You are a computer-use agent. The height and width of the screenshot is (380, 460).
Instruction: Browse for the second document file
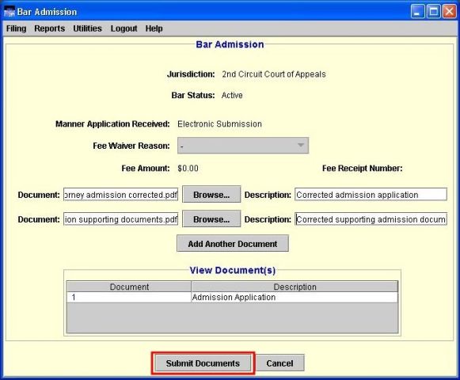tap(211, 219)
